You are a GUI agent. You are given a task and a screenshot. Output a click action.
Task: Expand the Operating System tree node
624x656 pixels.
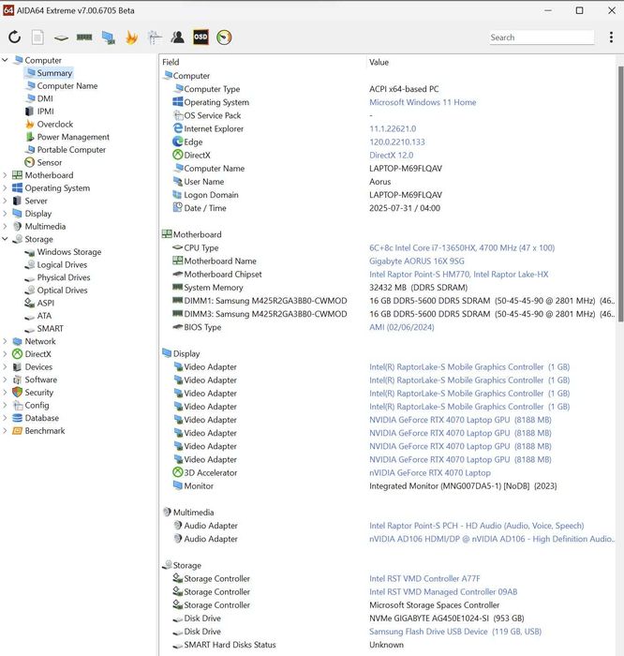(5, 188)
